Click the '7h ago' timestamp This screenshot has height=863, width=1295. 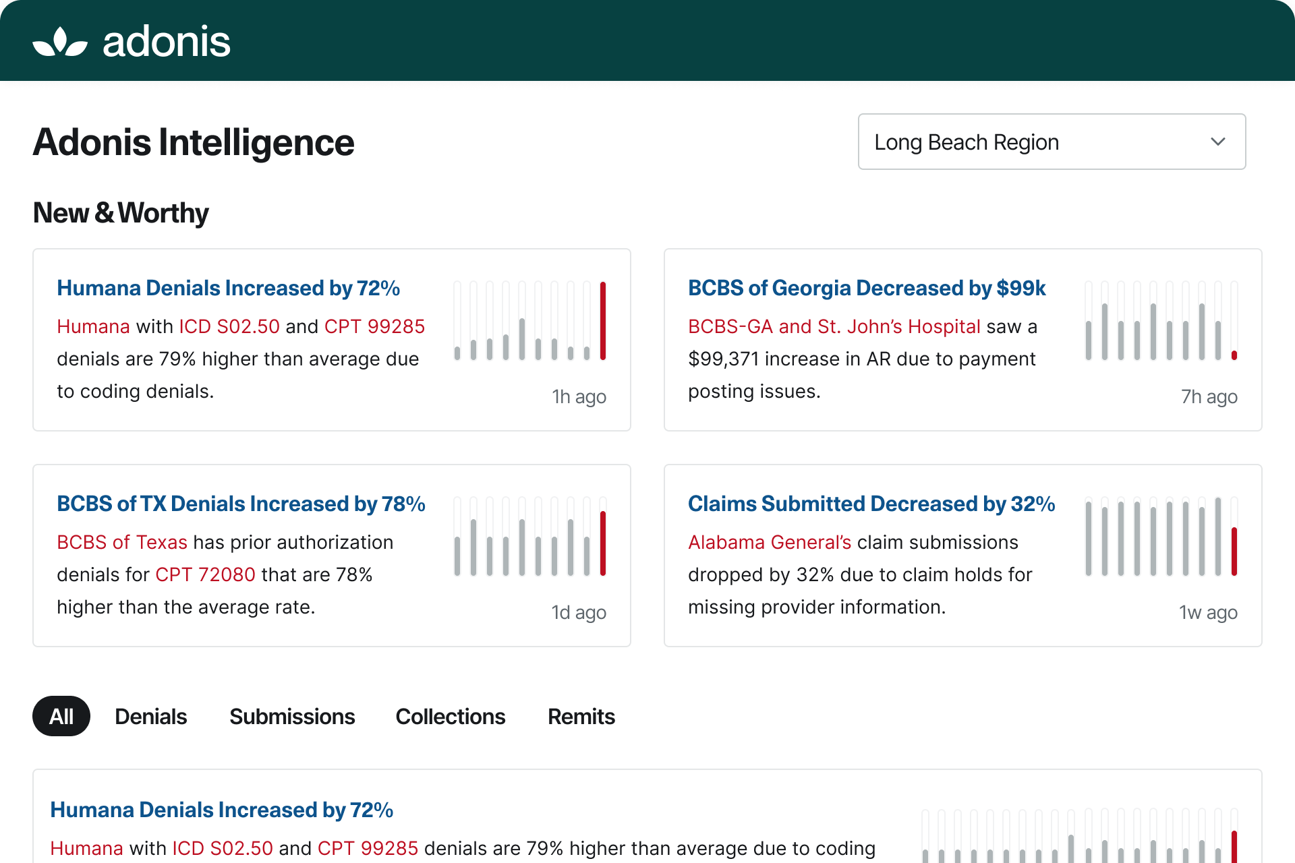click(x=1209, y=396)
